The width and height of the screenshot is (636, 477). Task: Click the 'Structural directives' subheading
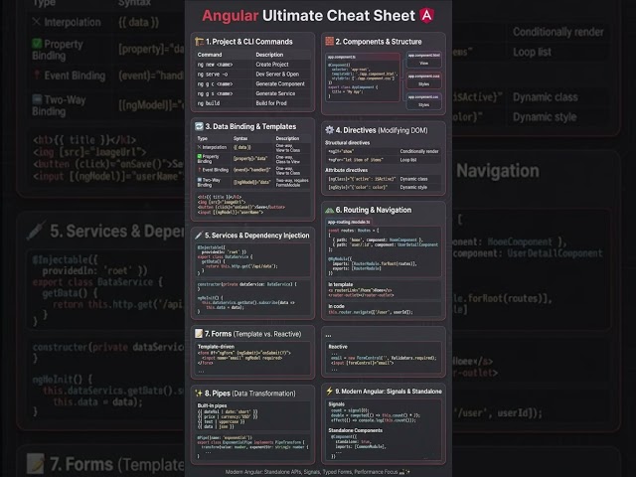pyautogui.click(x=347, y=143)
